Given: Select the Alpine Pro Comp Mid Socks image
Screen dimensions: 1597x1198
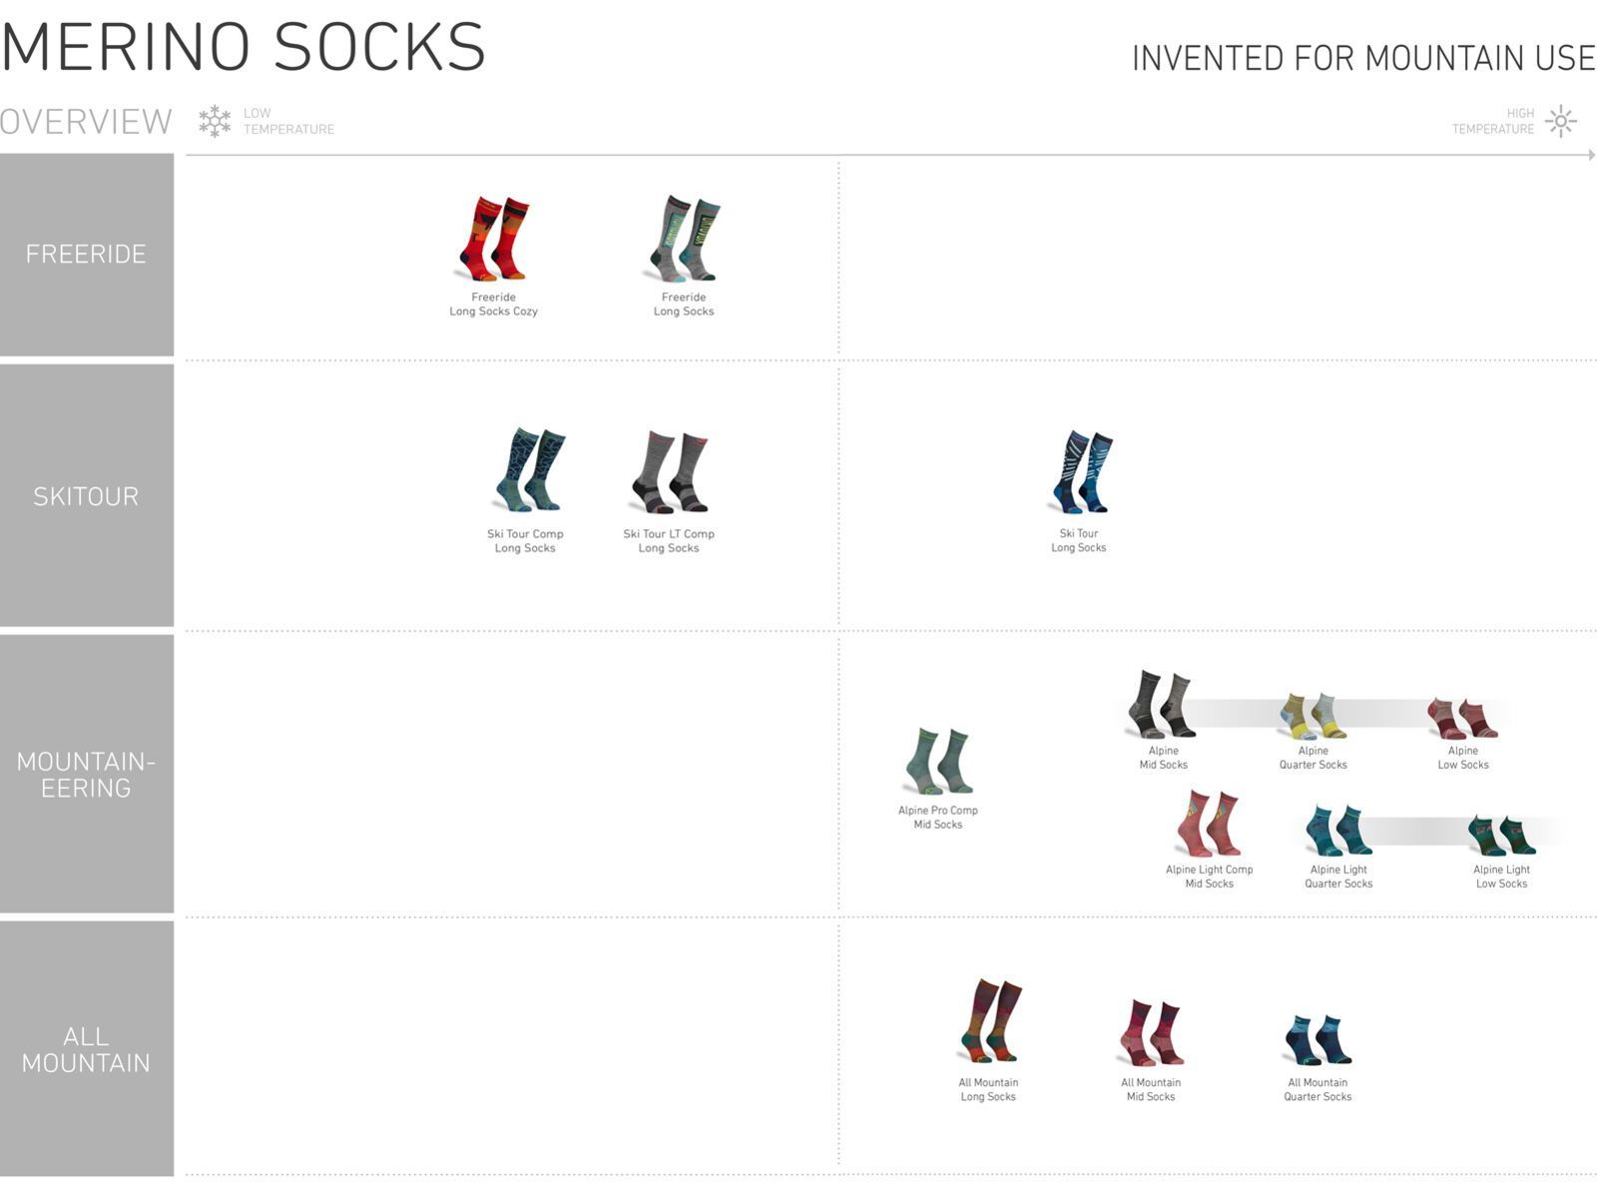Looking at the screenshot, I should coord(939,762).
